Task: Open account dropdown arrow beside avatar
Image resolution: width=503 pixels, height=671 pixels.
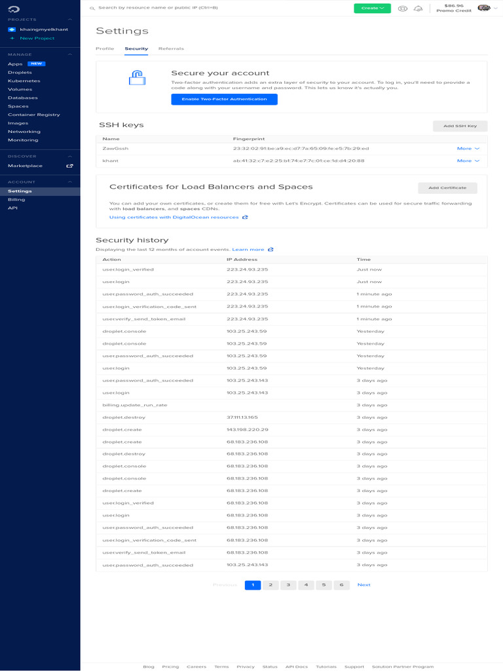Action: [x=495, y=8]
